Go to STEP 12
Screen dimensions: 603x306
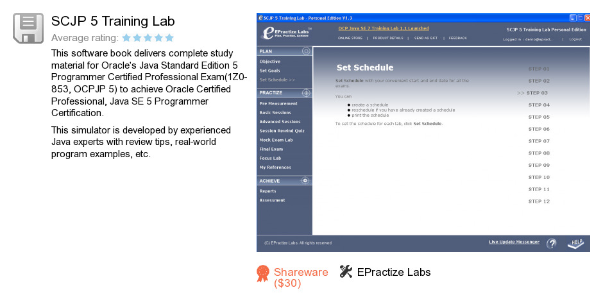click(x=539, y=201)
